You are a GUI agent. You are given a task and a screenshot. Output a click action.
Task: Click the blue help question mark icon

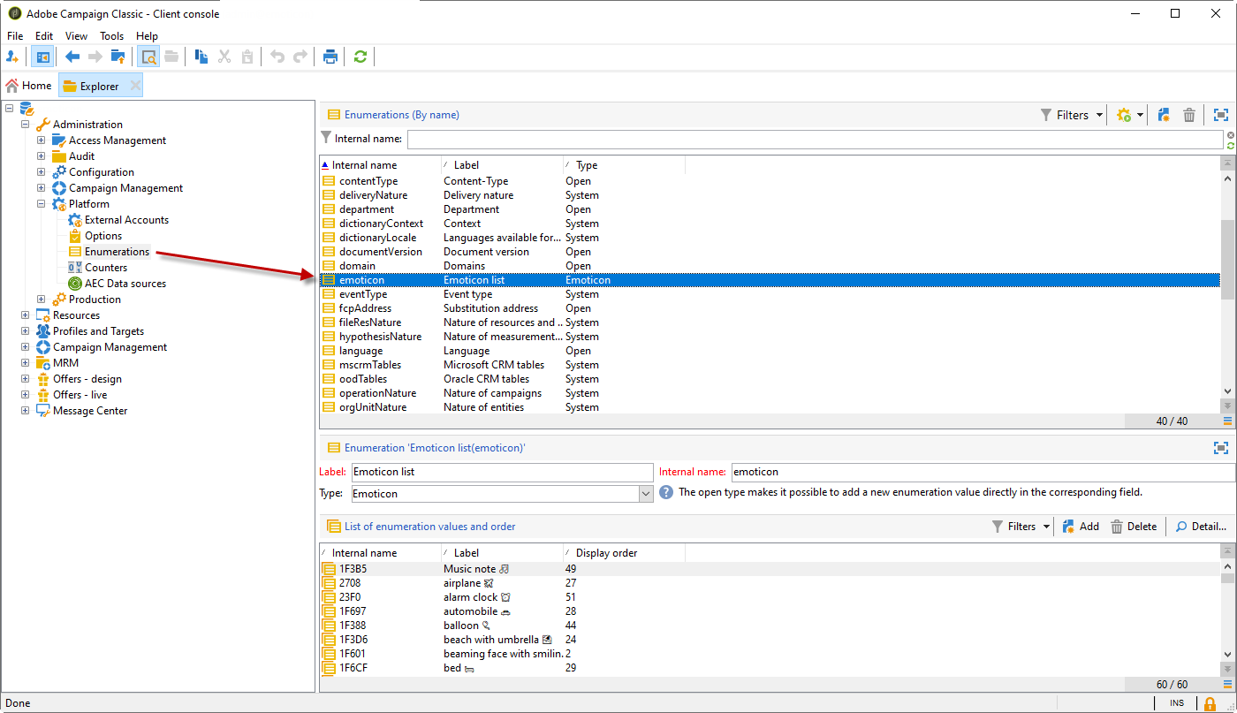pos(666,492)
